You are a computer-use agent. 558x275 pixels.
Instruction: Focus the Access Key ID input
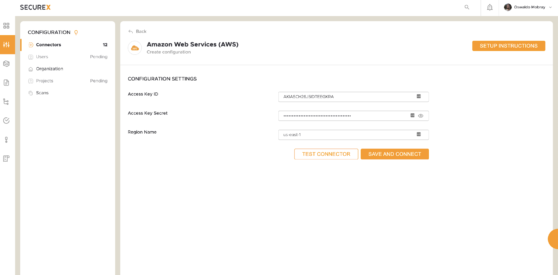pos(353,97)
